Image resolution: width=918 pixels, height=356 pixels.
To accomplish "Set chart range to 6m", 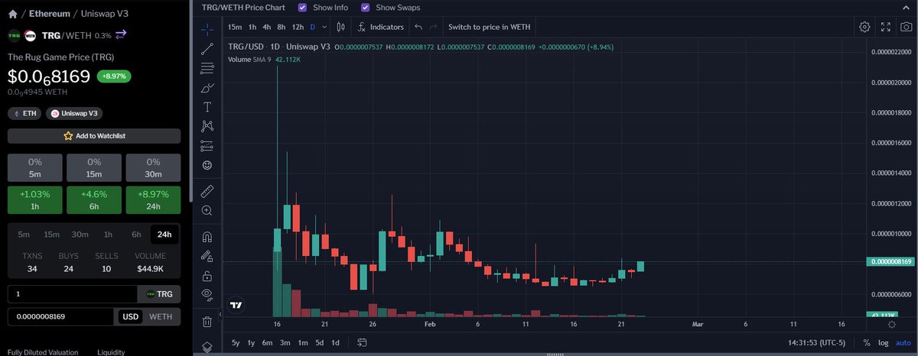I will pyautogui.click(x=267, y=343).
